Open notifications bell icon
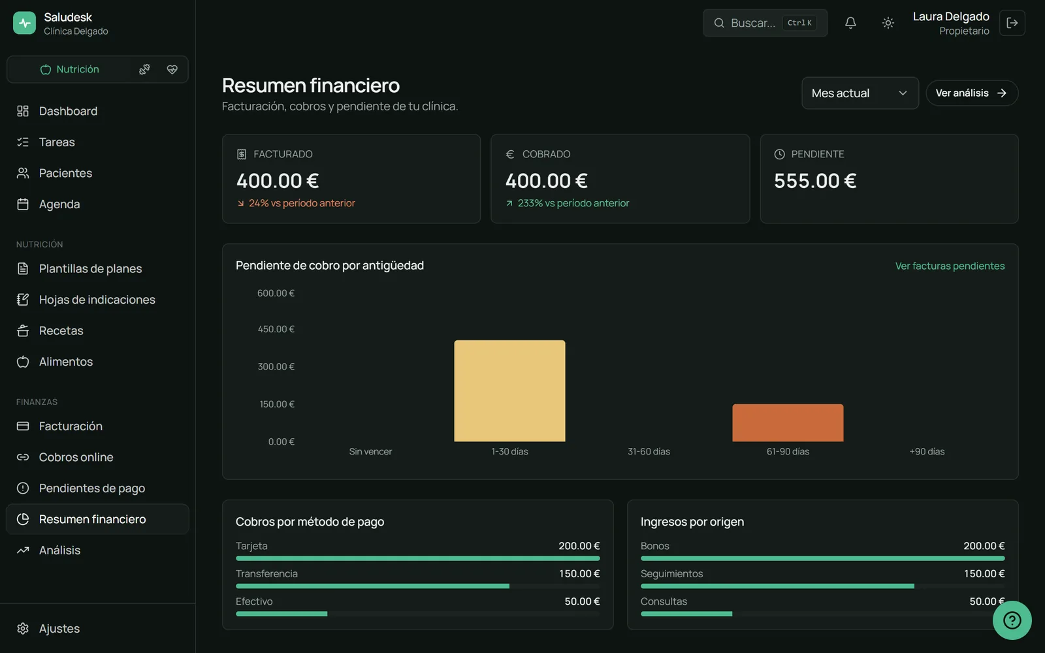This screenshot has height=653, width=1045. click(850, 23)
